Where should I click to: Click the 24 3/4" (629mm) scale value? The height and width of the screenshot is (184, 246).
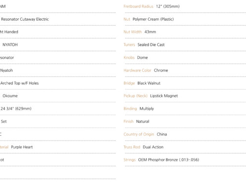pos(16,109)
